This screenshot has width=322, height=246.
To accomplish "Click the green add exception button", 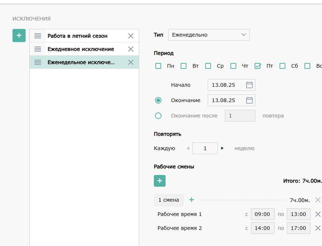I will [x=19, y=36].
